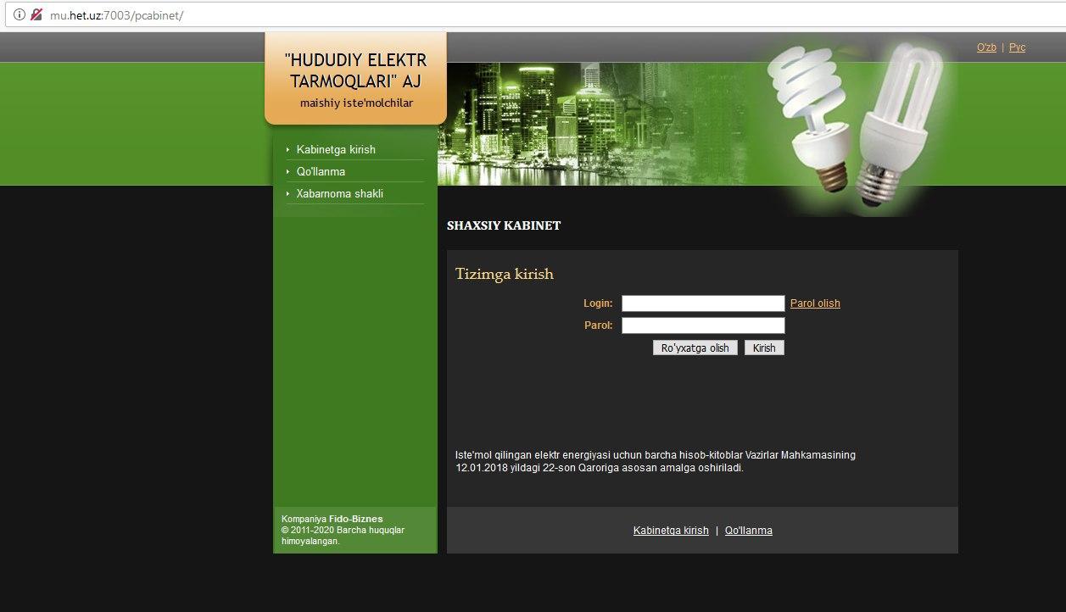This screenshot has width=1066, height=612.
Task: Click the footer Kabinetga kirish link
Action: (x=671, y=531)
